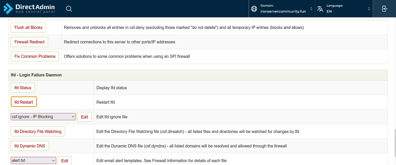Screen dimensions: 396x165
Task: Open the alert.txt template dropdown
Action: click(x=33, y=160)
